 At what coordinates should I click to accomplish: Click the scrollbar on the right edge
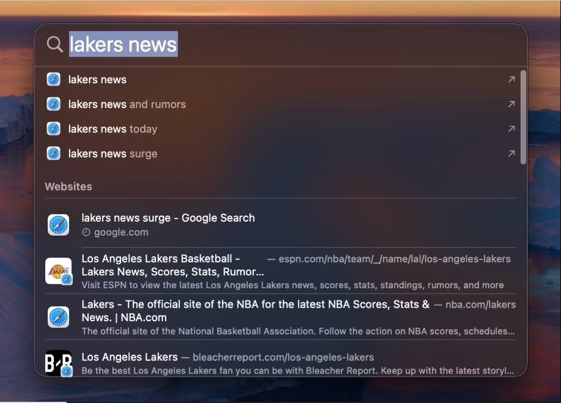[x=523, y=116]
